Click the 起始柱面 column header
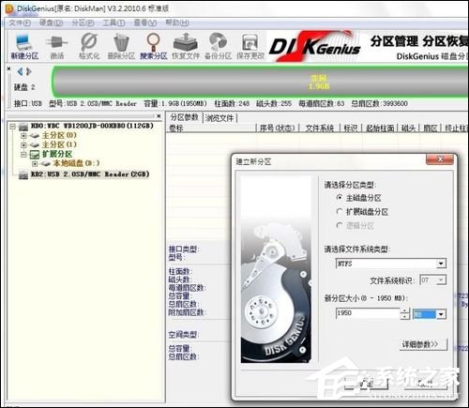469x408 pixels. point(380,128)
